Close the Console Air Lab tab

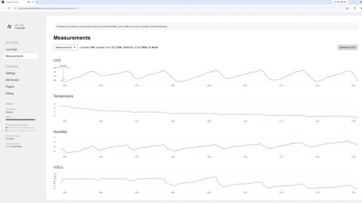[32, 2]
